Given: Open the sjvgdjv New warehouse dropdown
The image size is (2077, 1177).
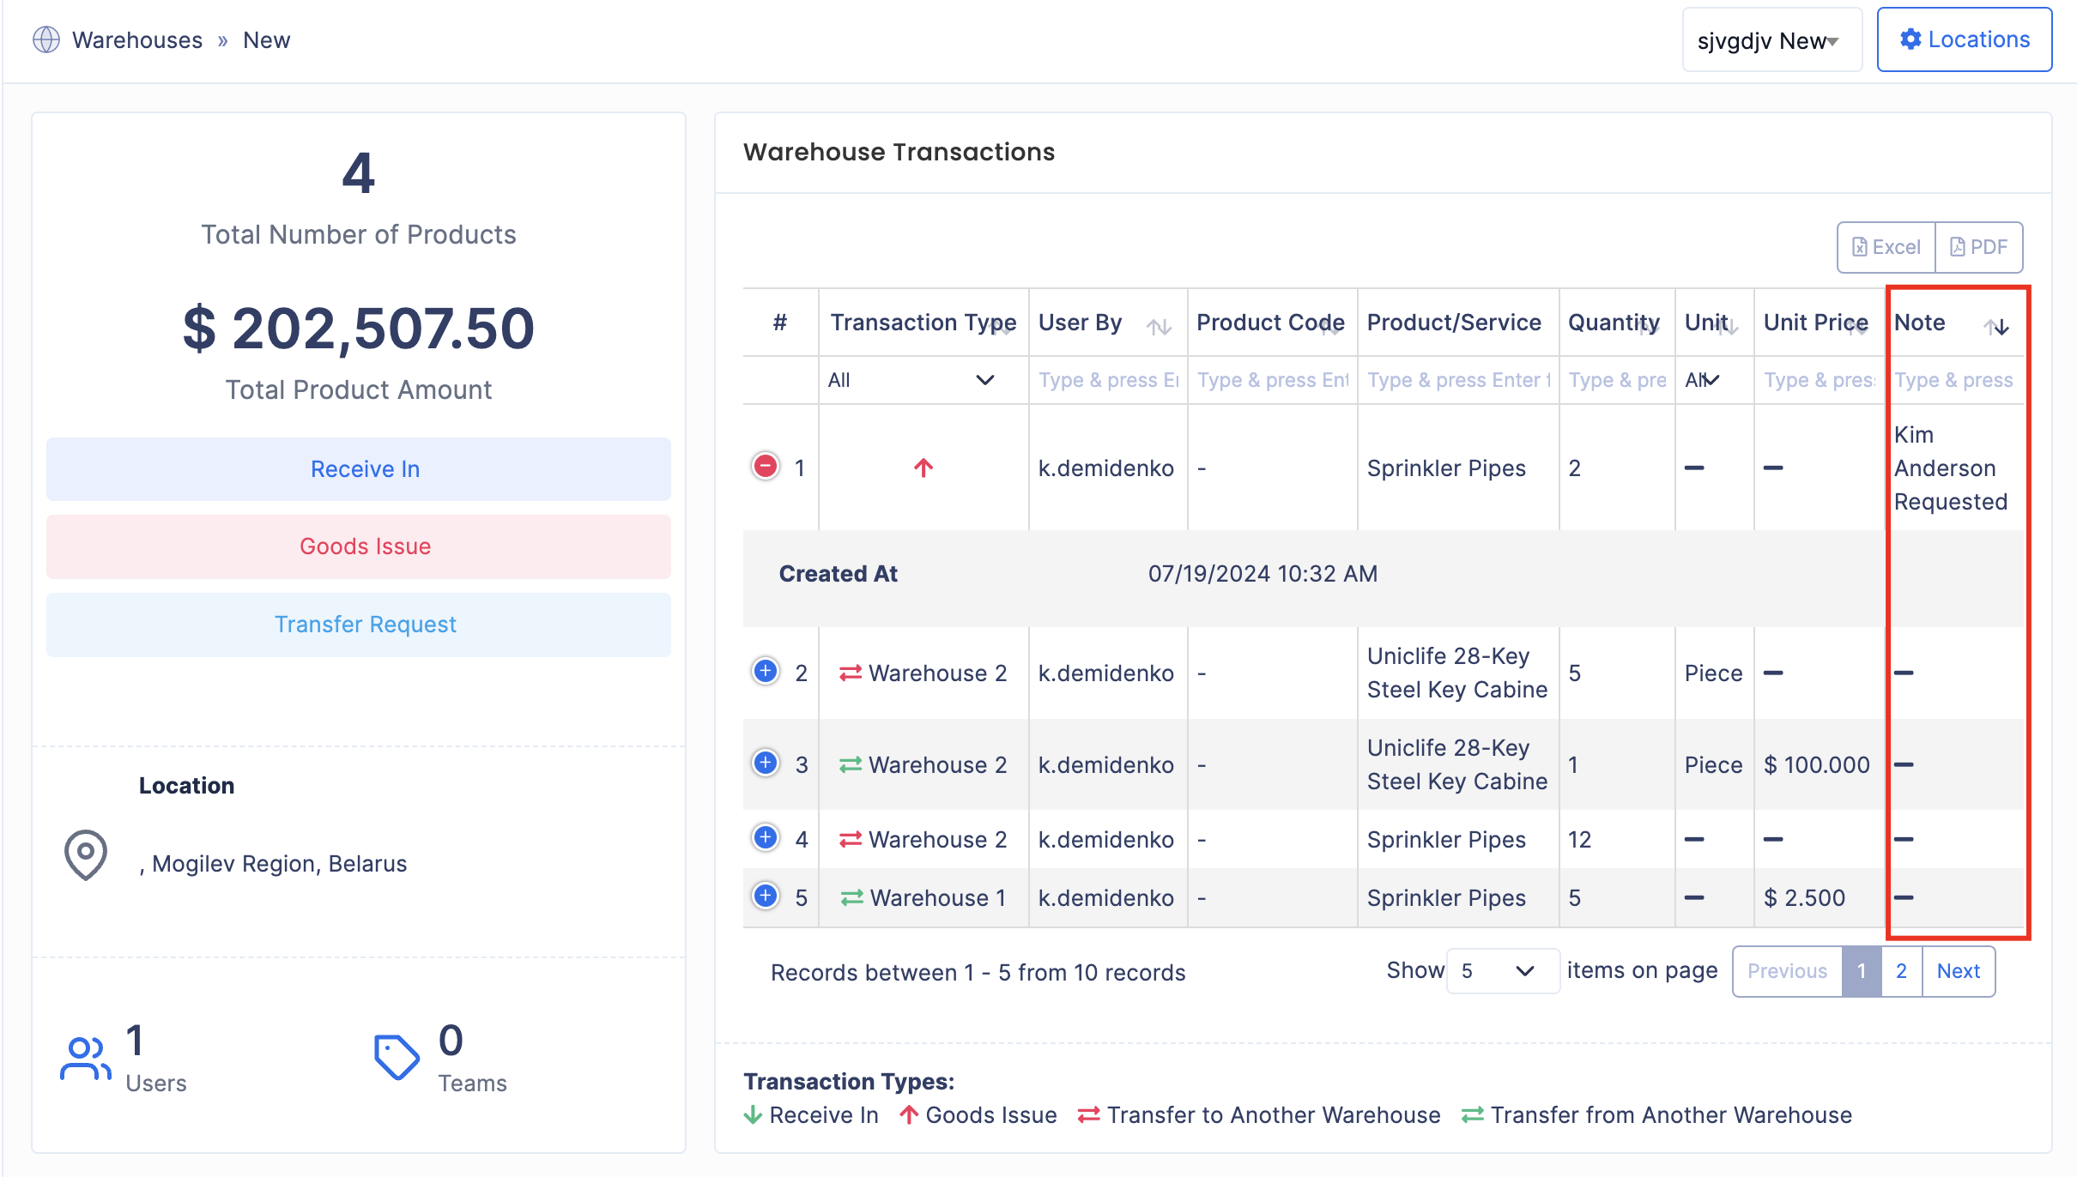Looking at the screenshot, I should 1772,40.
